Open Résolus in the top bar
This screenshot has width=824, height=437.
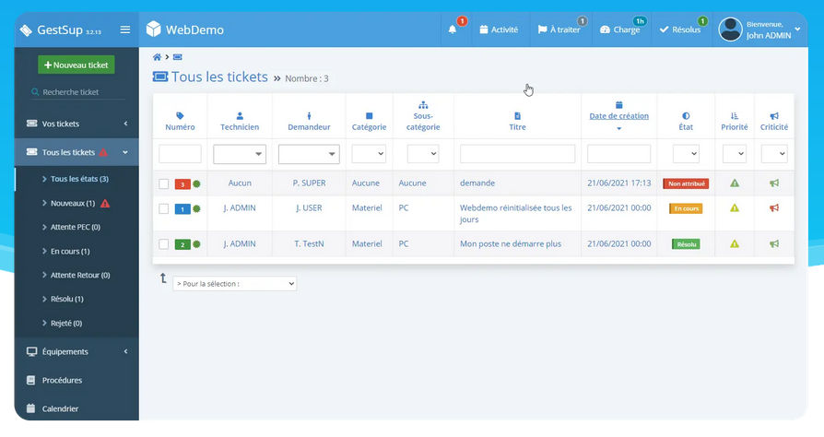point(680,30)
